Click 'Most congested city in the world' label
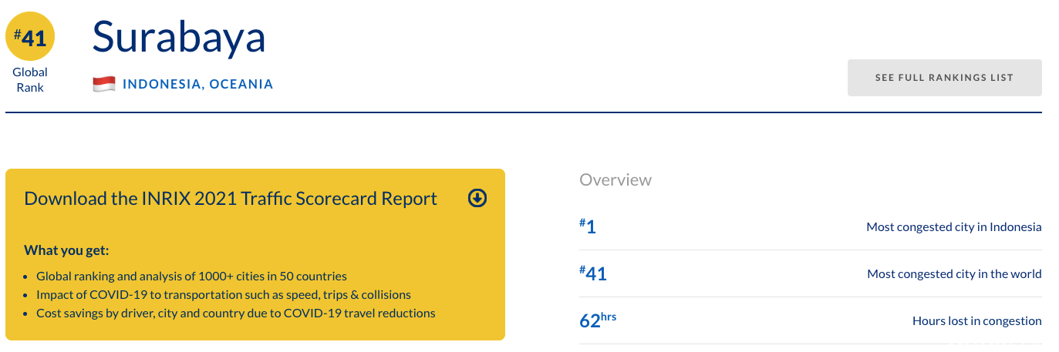The image size is (1059, 352). click(954, 274)
